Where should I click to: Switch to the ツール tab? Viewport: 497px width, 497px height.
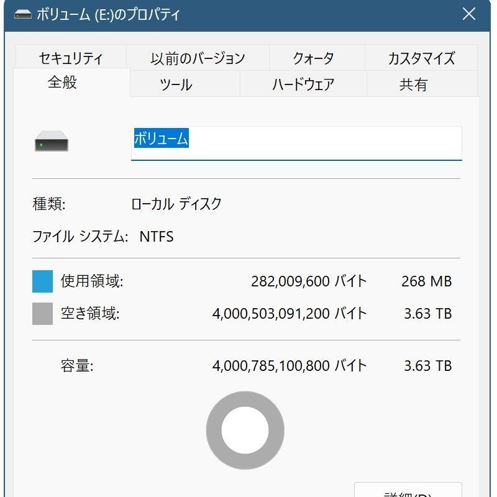pos(176,84)
